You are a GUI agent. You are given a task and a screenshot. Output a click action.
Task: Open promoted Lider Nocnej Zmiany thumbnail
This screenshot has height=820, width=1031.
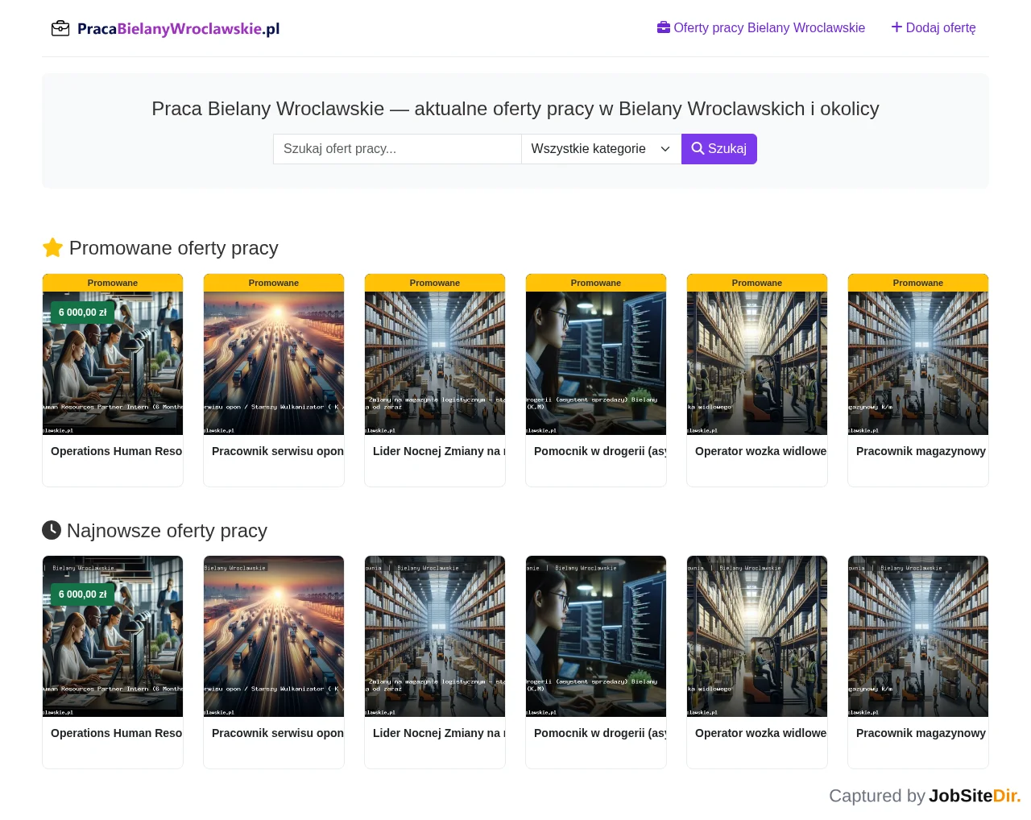tap(435, 363)
